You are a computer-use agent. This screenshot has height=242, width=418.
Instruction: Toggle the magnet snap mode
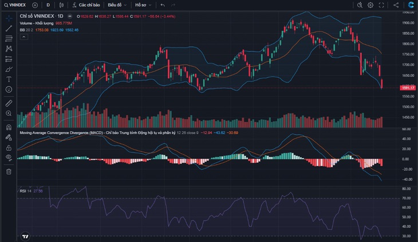pos(9,127)
